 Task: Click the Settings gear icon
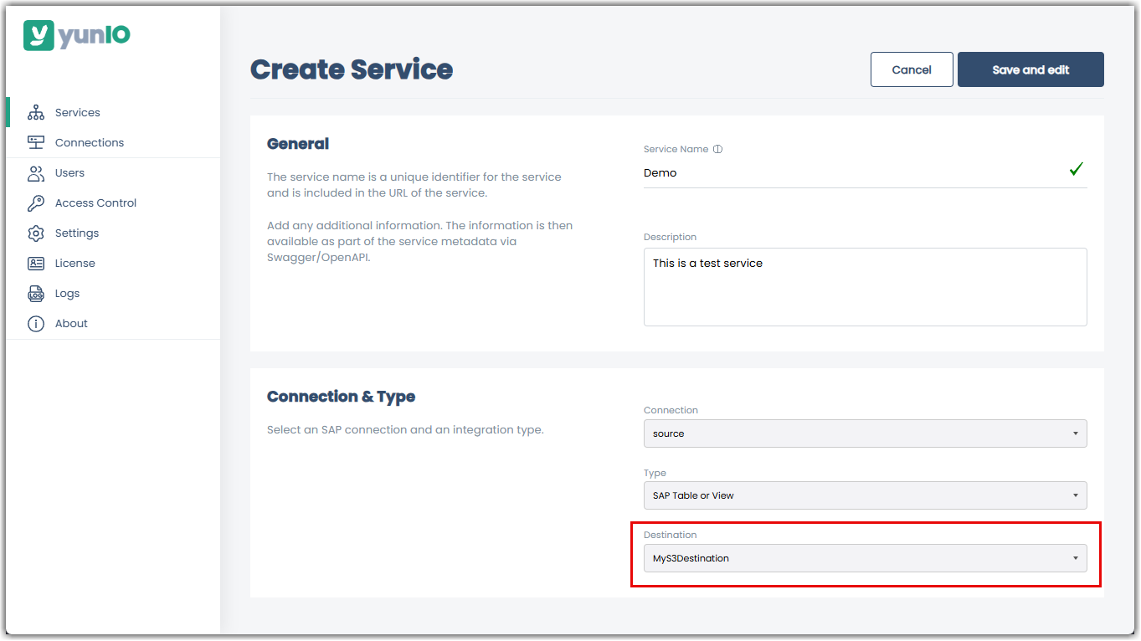click(36, 233)
